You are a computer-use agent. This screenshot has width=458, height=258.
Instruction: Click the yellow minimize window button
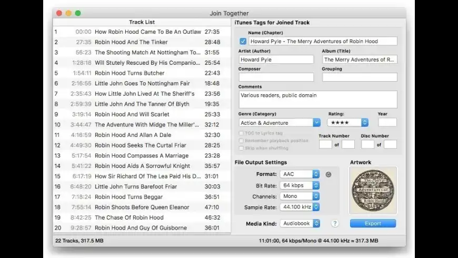(68, 13)
